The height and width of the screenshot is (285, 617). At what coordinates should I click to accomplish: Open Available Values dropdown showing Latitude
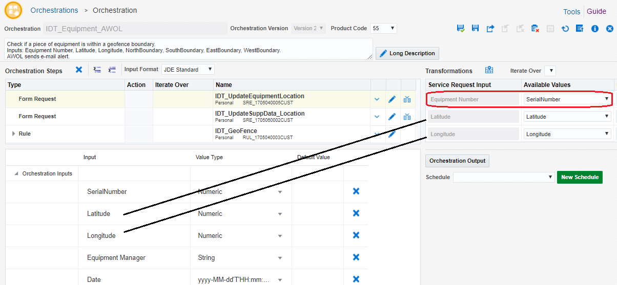567,117
